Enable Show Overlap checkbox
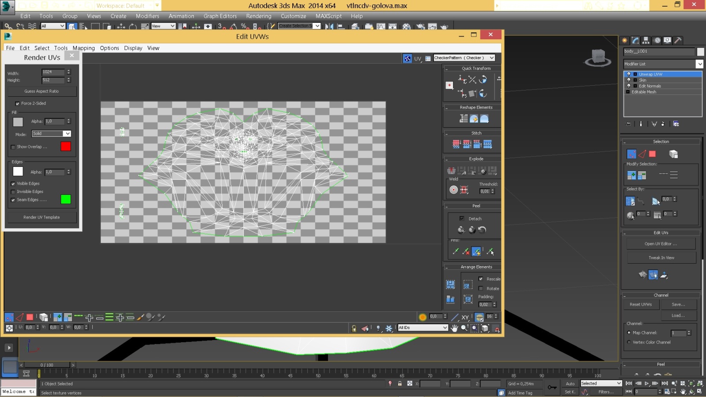The image size is (706, 397). pos(13,147)
